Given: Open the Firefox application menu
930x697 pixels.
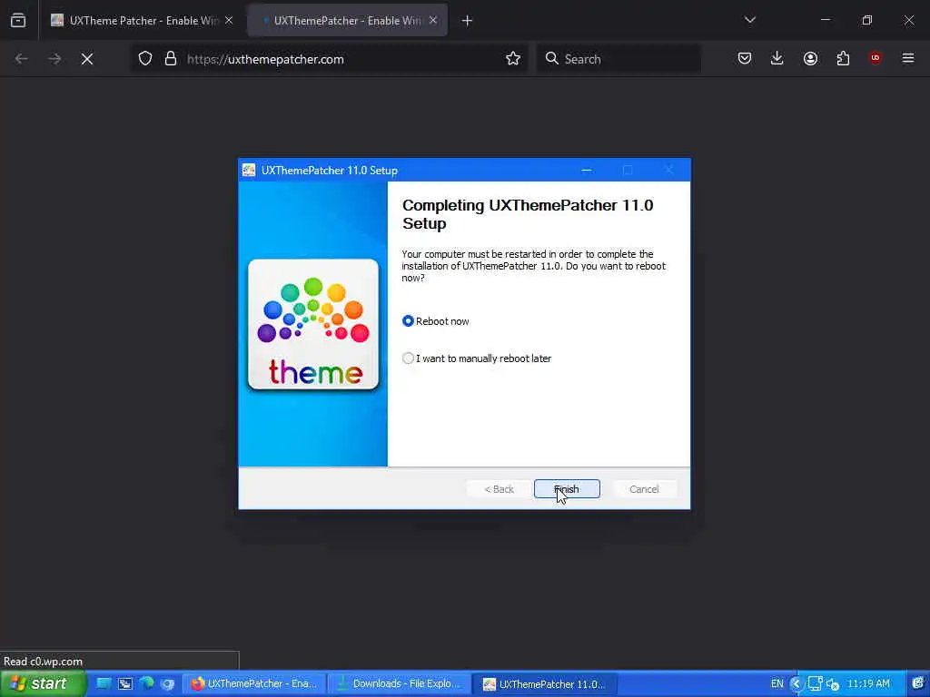Looking at the screenshot, I should tap(908, 58).
